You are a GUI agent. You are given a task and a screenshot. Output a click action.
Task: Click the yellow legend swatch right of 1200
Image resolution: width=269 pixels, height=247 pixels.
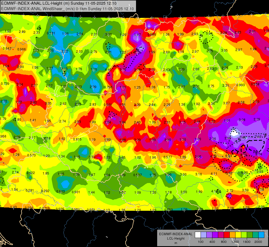pos(238,235)
